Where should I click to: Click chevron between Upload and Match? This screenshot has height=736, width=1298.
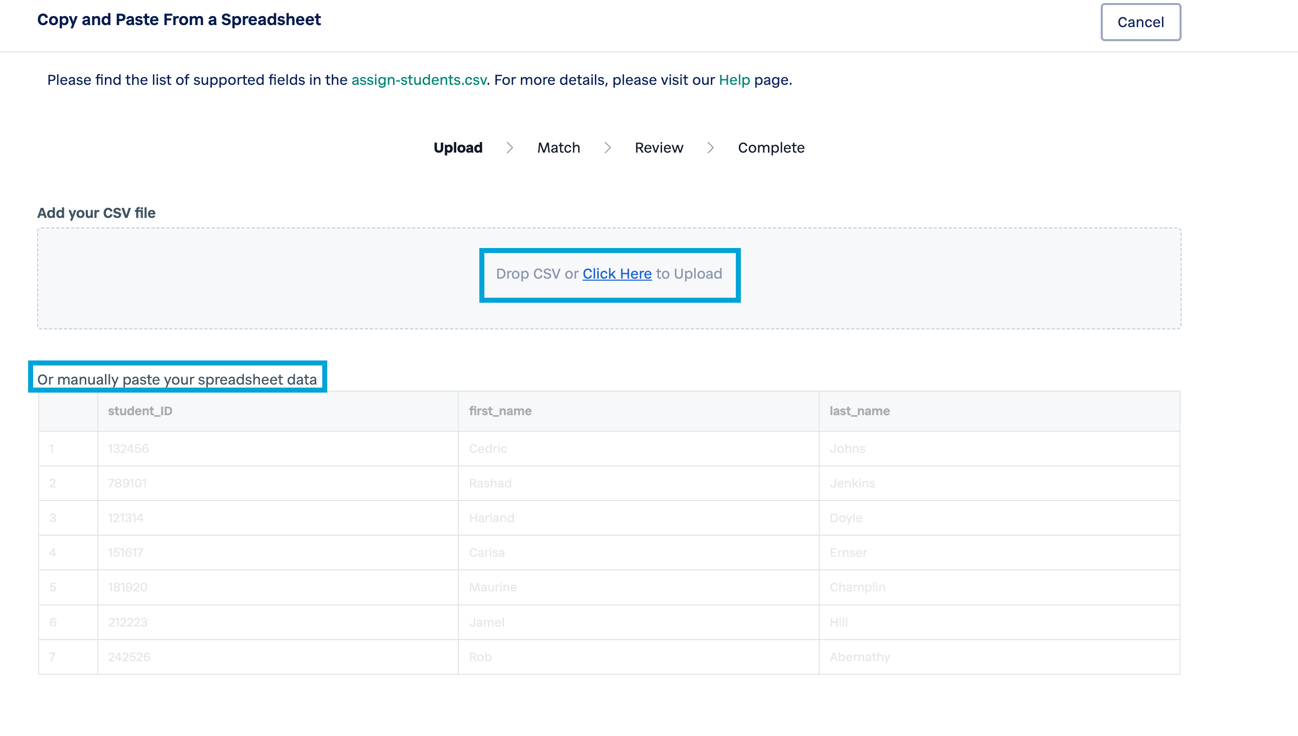tap(509, 148)
